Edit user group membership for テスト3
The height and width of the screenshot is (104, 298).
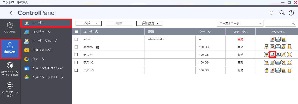click(278, 70)
